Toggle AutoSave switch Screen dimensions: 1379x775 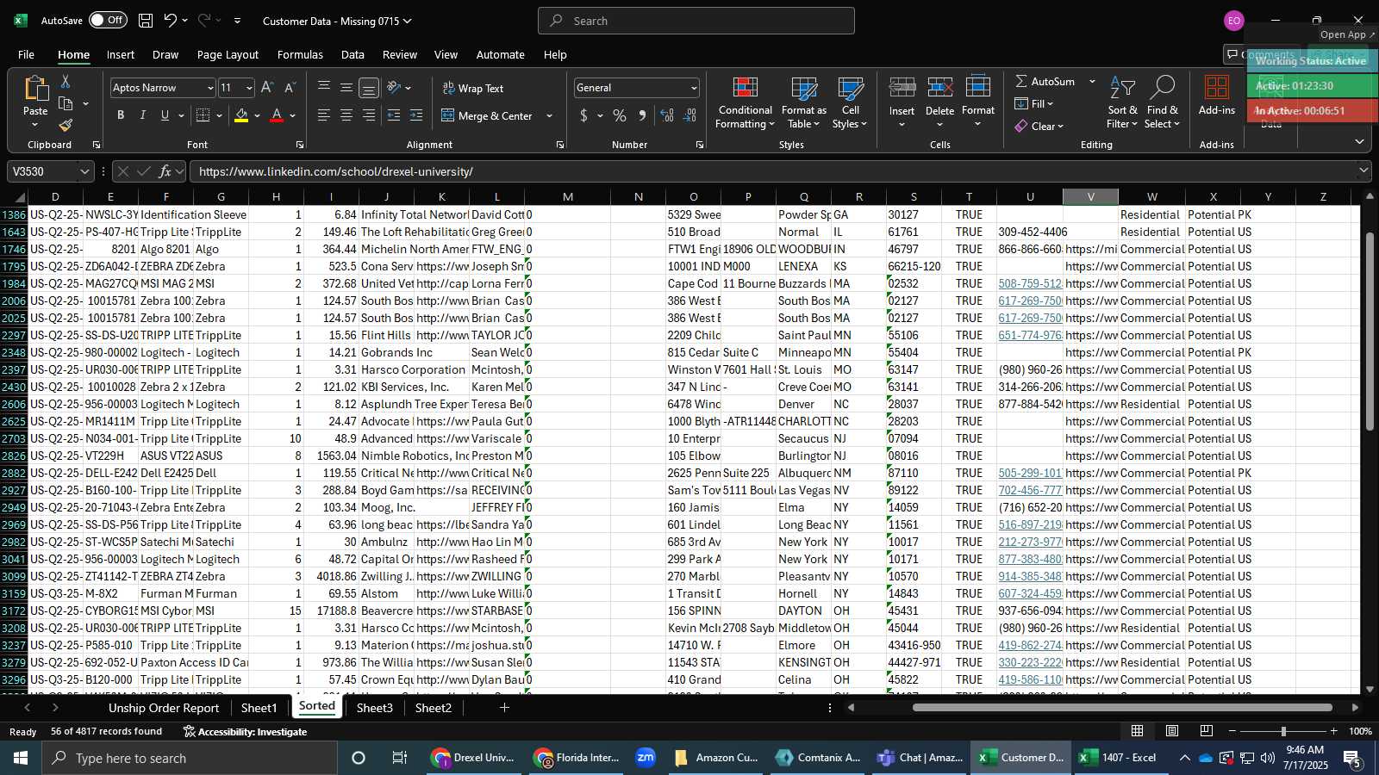(x=108, y=20)
